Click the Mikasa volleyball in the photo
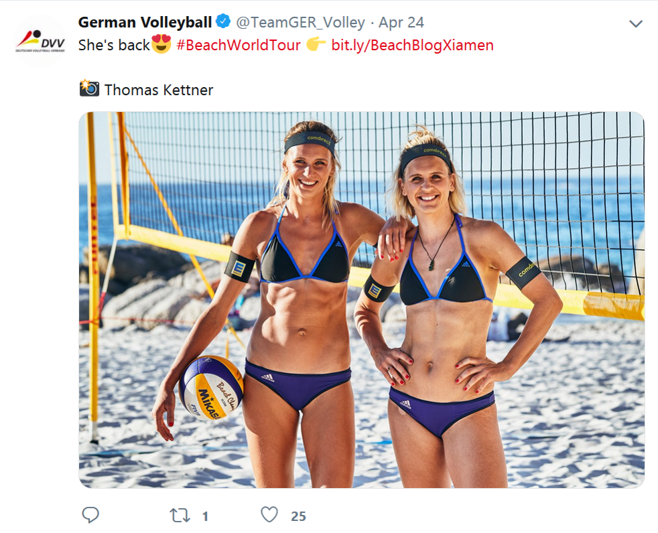 tap(211, 388)
